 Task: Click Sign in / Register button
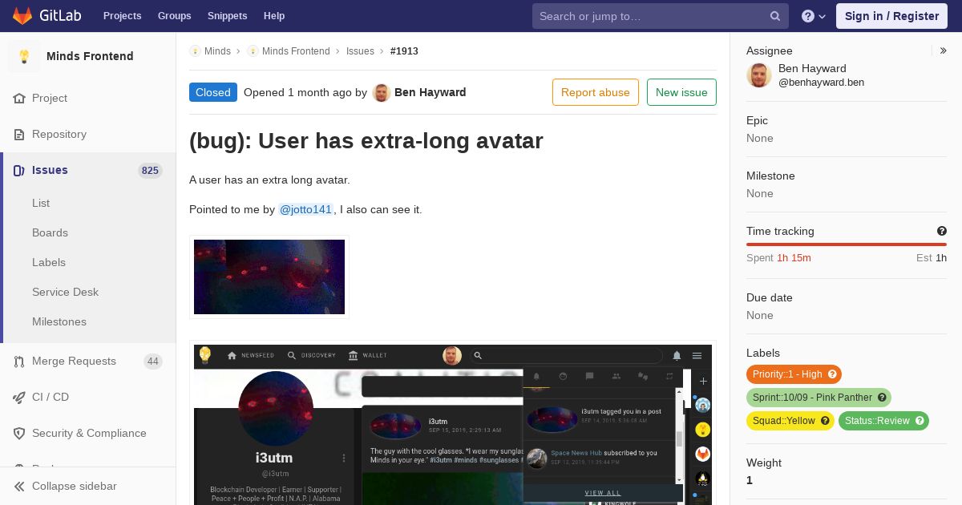891,16
